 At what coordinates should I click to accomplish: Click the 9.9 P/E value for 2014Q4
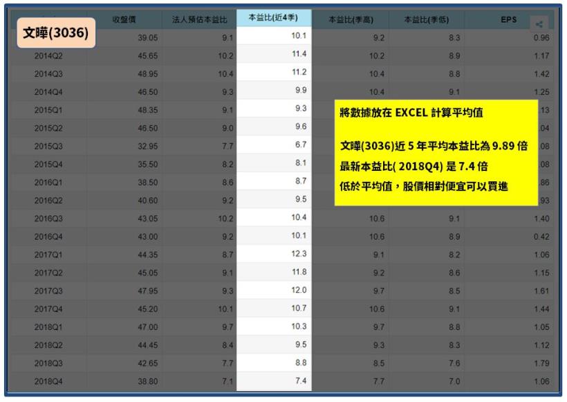point(301,90)
